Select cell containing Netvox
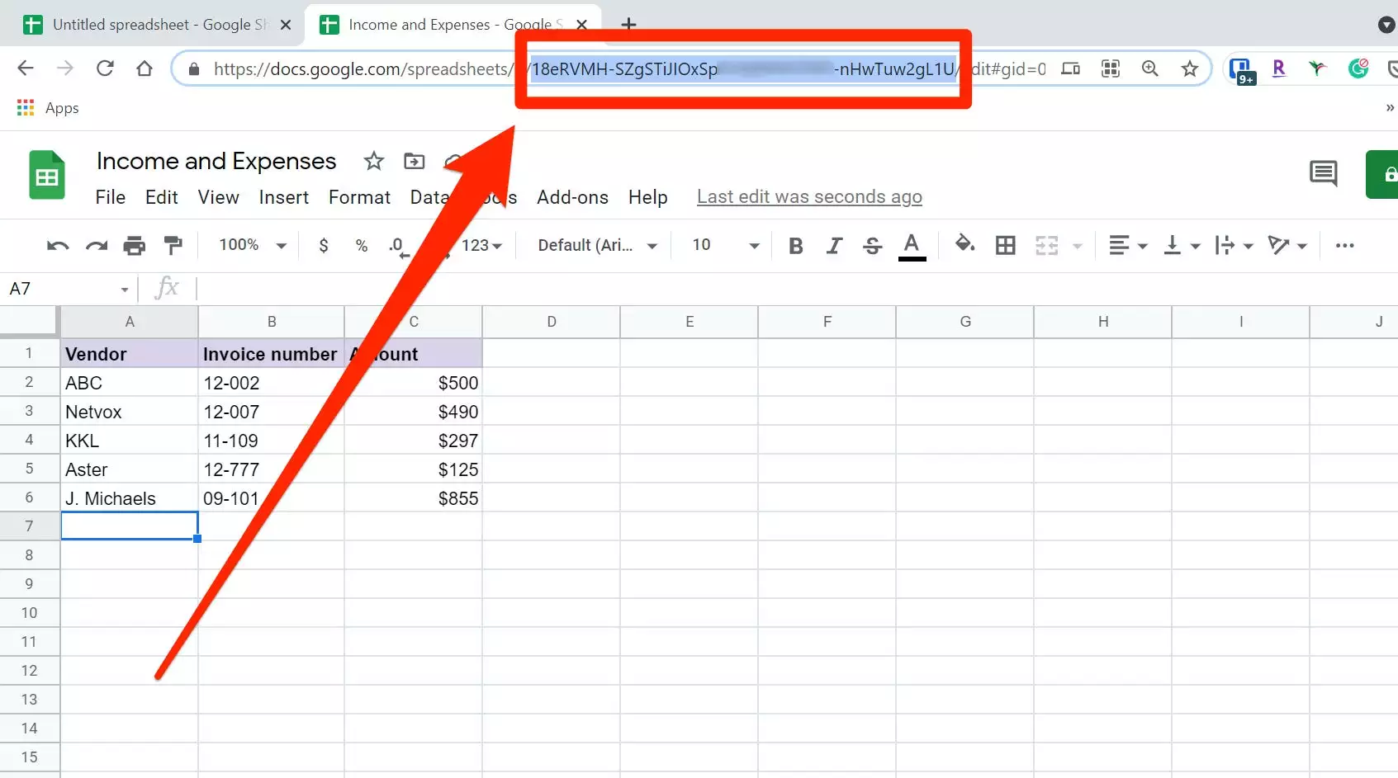1398x778 pixels. click(130, 412)
